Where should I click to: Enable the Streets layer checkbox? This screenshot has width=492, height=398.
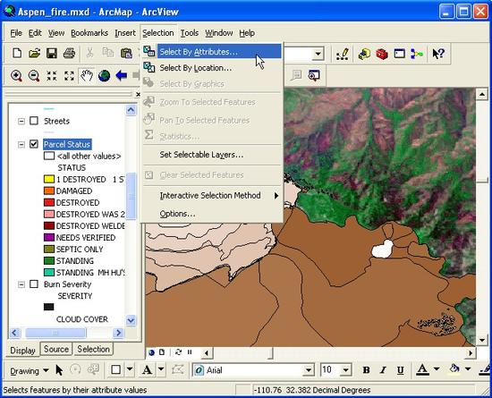(x=34, y=121)
